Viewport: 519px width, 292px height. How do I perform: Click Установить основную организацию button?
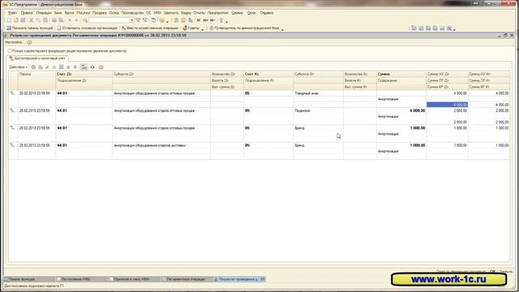pos(88,28)
